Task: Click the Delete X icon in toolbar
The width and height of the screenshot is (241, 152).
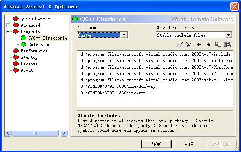Action: pos(189,45)
